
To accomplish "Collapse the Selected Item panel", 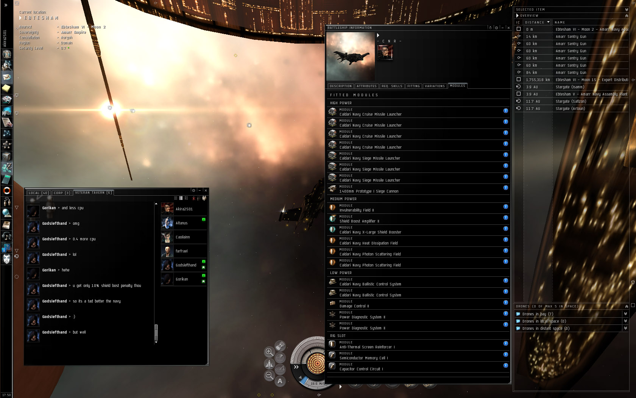I will (x=627, y=9).
